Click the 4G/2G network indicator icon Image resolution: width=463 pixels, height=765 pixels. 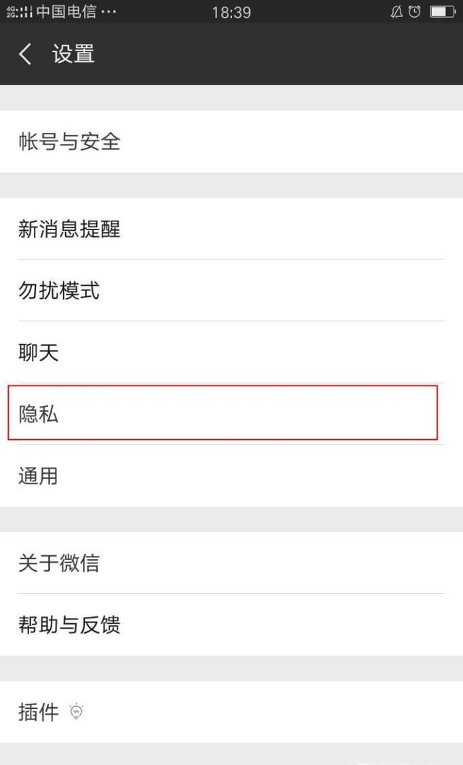click(x=8, y=11)
